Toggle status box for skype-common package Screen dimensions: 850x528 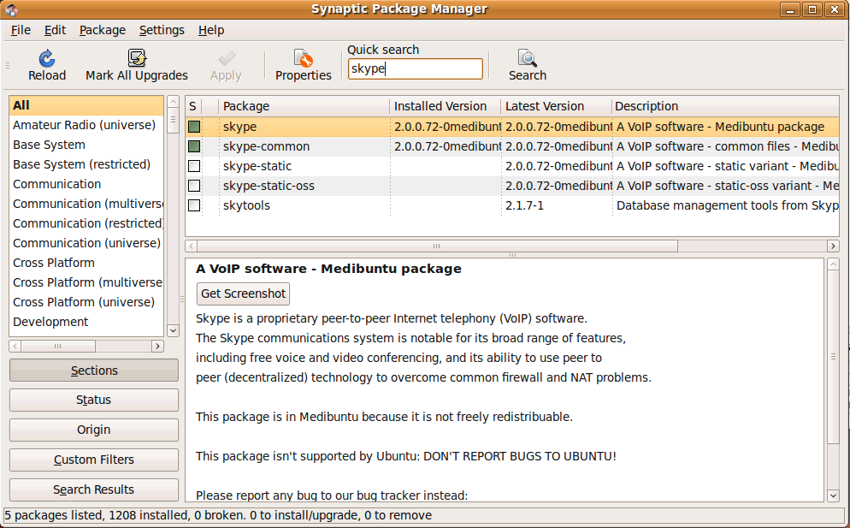pyautogui.click(x=193, y=146)
